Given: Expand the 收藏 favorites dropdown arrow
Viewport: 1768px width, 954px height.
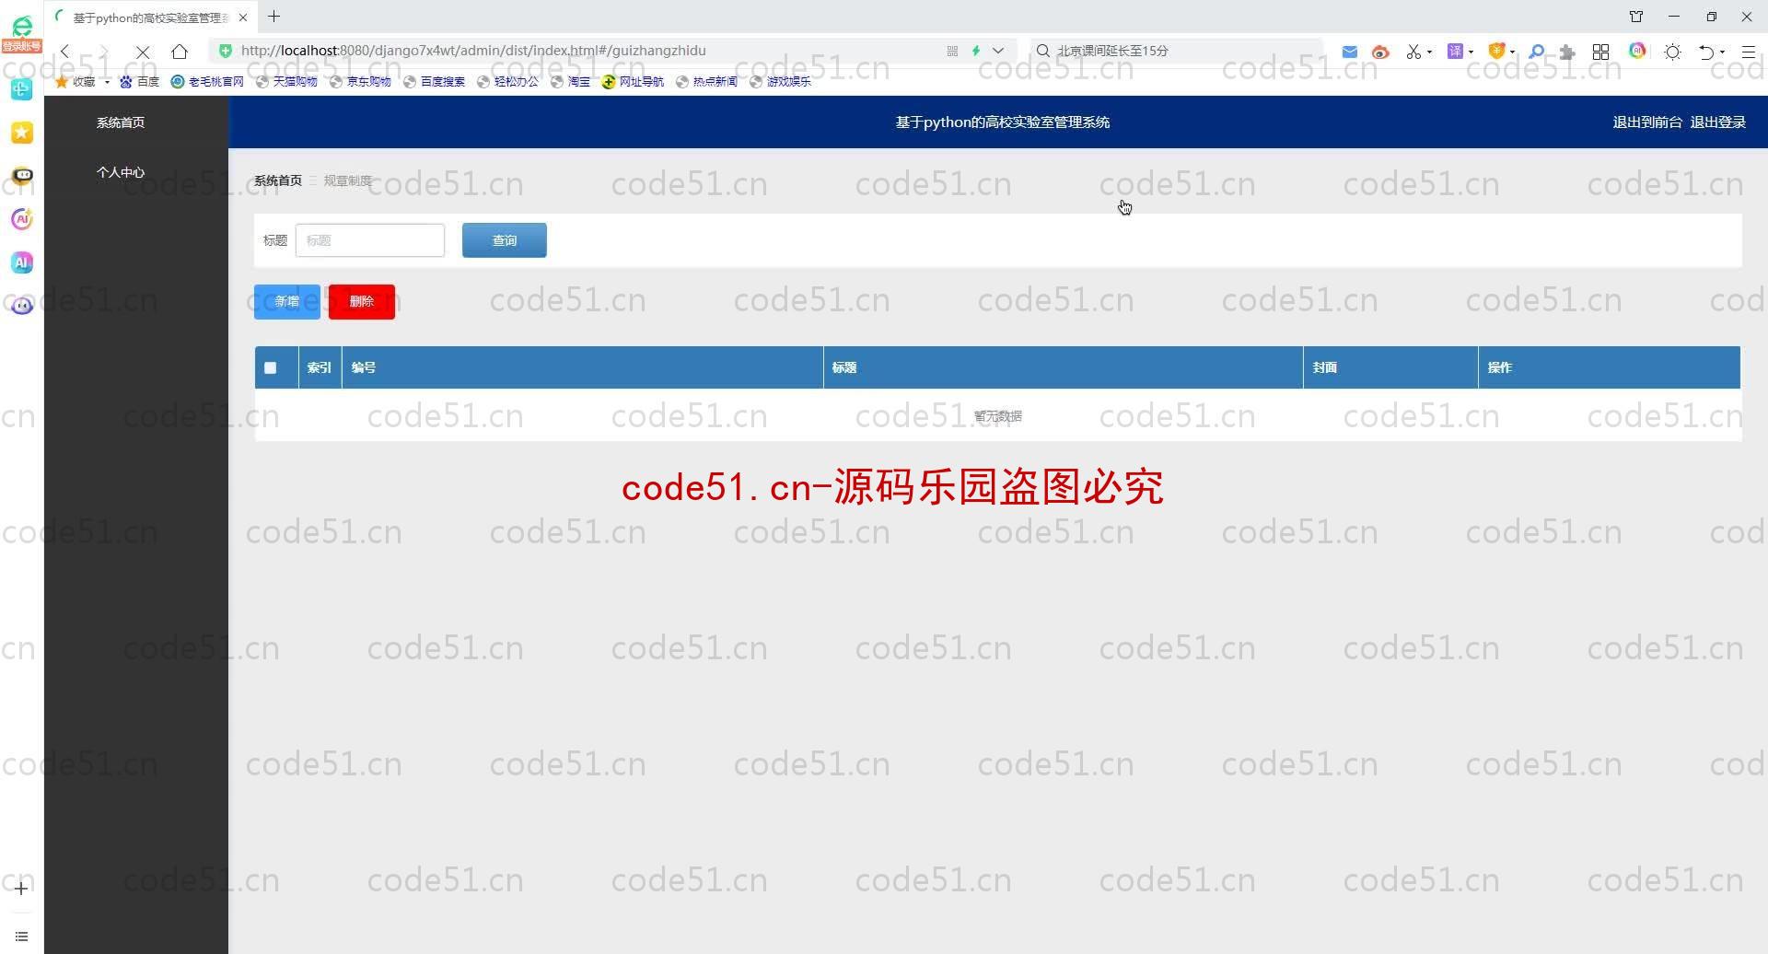Looking at the screenshot, I should pyautogui.click(x=107, y=82).
